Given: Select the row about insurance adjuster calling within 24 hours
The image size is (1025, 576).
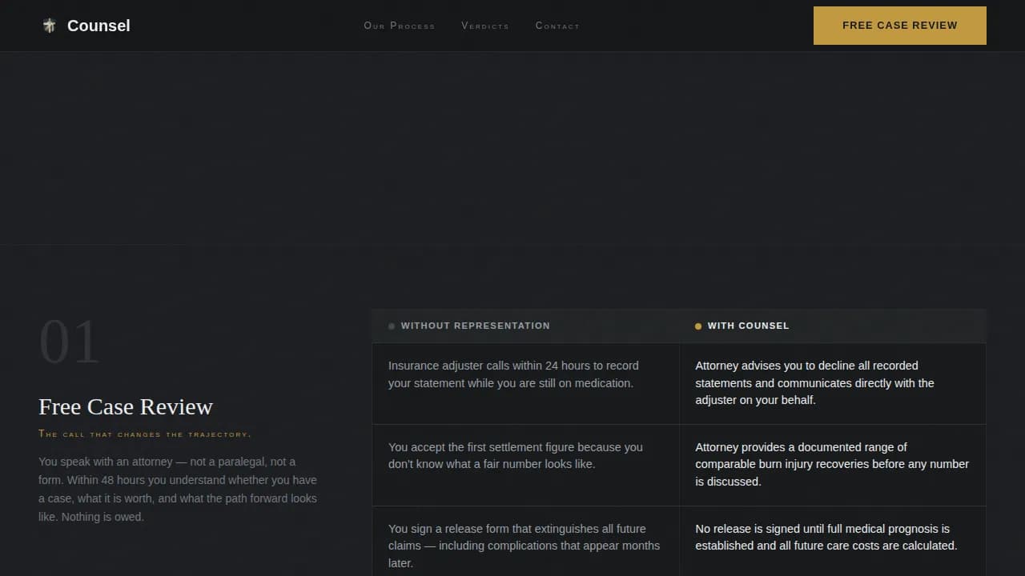Looking at the screenshot, I should click(x=525, y=374).
